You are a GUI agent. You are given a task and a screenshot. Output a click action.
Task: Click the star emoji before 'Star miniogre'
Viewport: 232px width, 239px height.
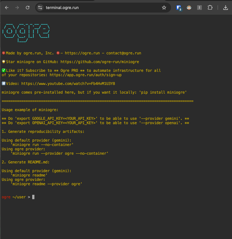[4, 62]
